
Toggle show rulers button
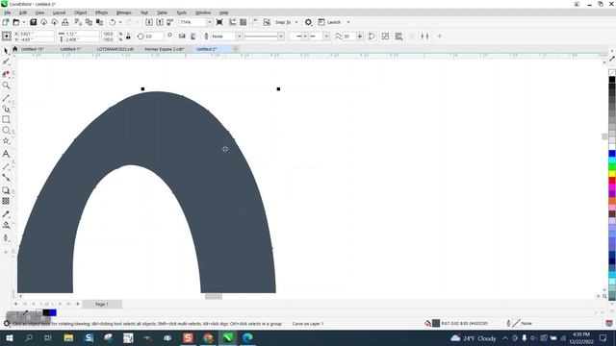pos(233,22)
